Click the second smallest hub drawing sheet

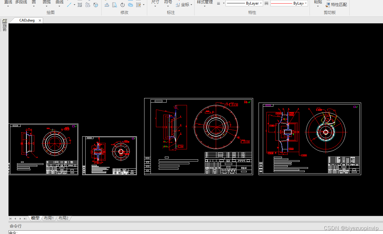[110, 155]
